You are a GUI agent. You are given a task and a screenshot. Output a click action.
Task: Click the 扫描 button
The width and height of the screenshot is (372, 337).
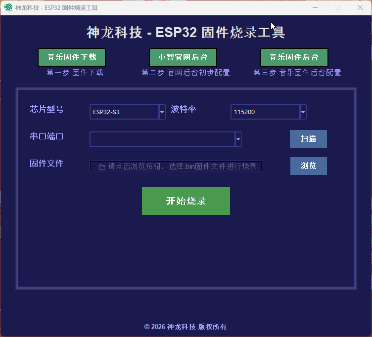point(308,139)
